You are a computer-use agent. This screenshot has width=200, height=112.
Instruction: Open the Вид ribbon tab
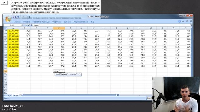(x=92, y=22)
